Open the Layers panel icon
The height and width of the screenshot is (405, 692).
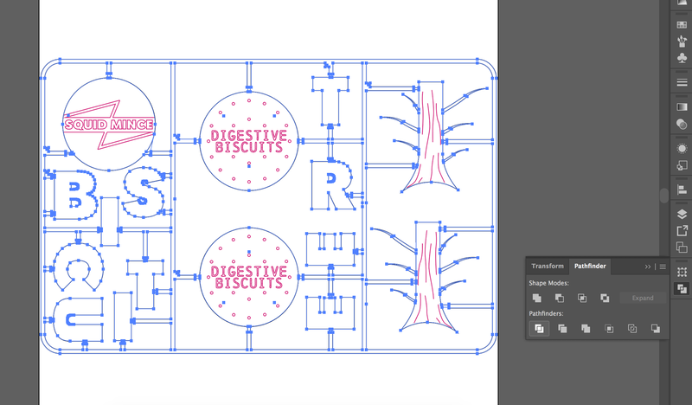click(x=682, y=215)
